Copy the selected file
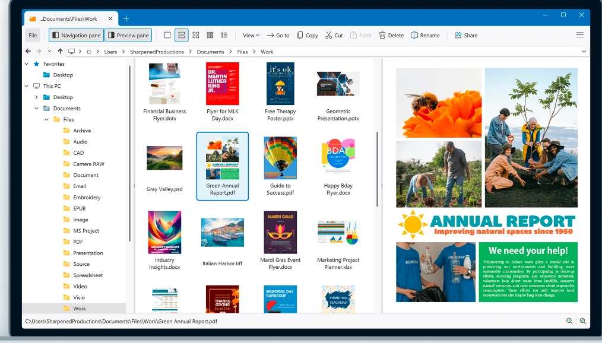The width and height of the screenshot is (602, 343). tap(308, 35)
